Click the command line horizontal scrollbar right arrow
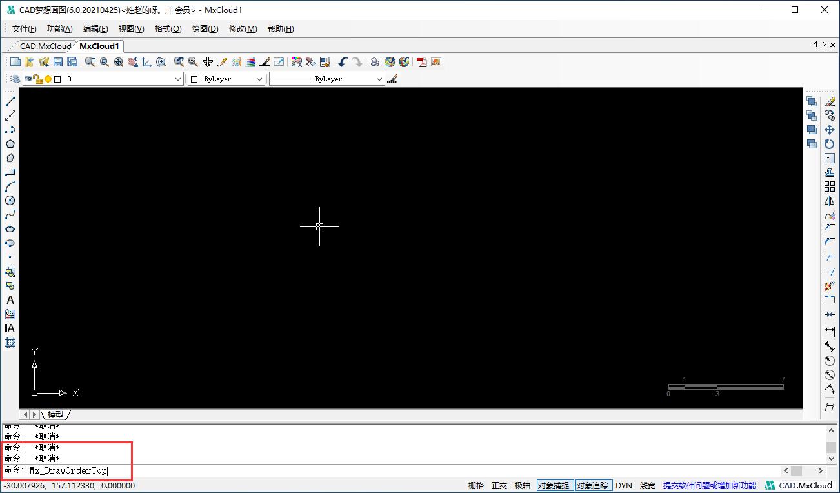 coord(821,470)
